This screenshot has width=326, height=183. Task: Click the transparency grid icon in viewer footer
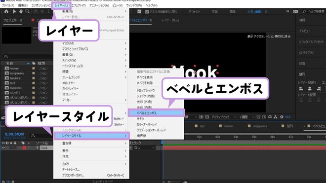point(207,117)
